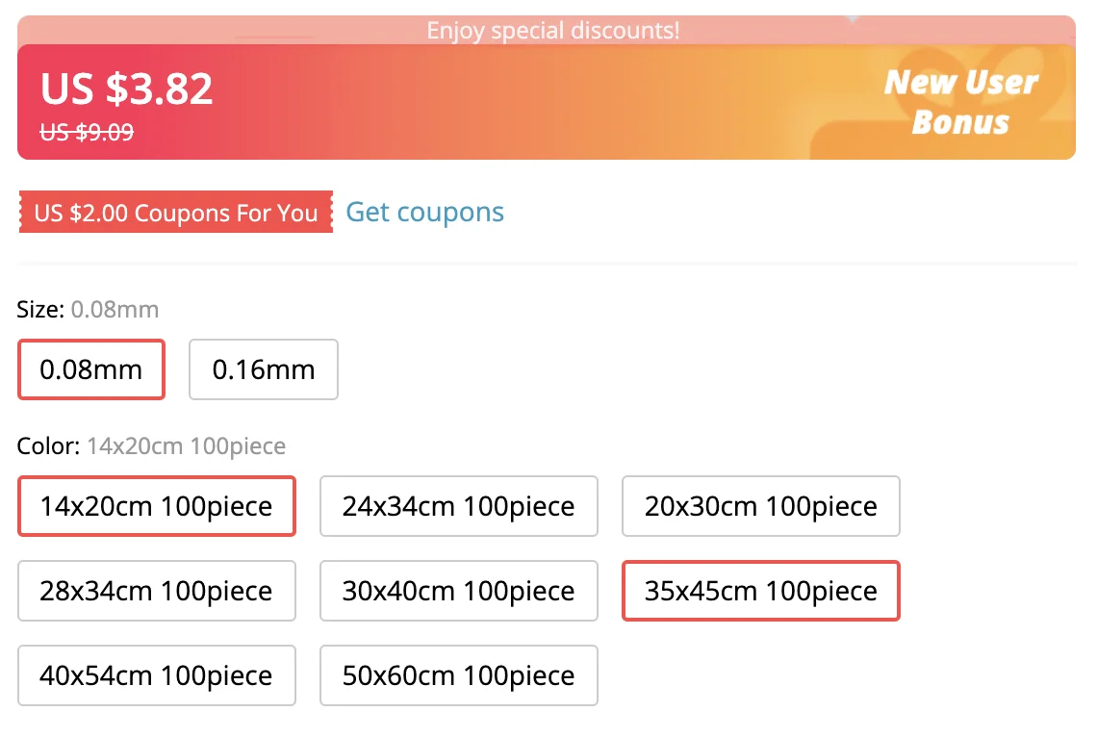The image size is (1097, 737).
Task: Click the Enjoy special discounts header strip
Action: pyautogui.click(x=552, y=30)
